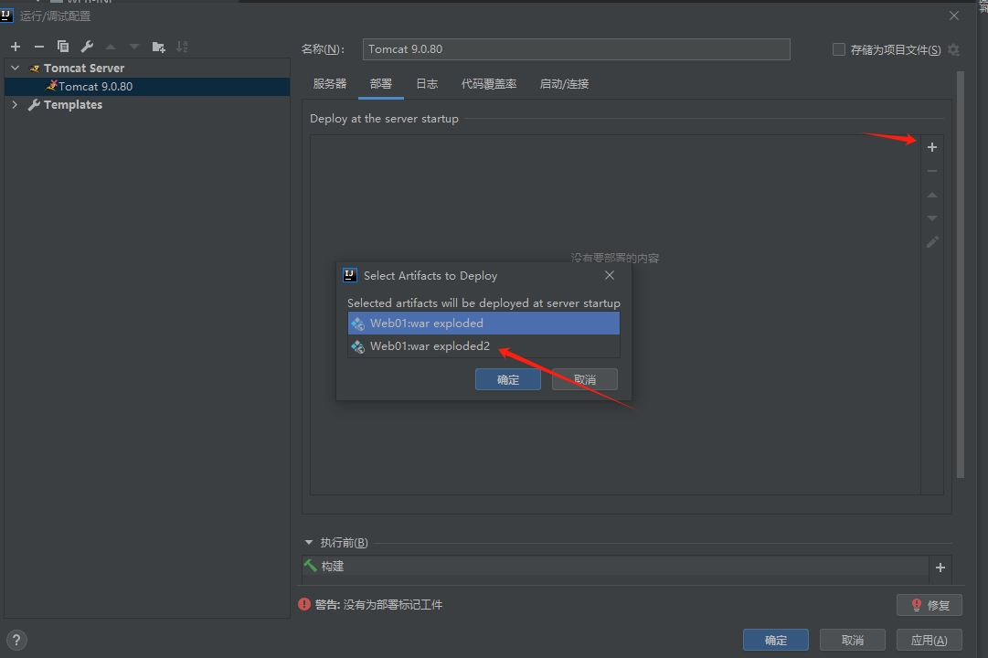Edit deployment item pencil icon
The height and width of the screenshot is (658, 988).
(x=932, y=242)
